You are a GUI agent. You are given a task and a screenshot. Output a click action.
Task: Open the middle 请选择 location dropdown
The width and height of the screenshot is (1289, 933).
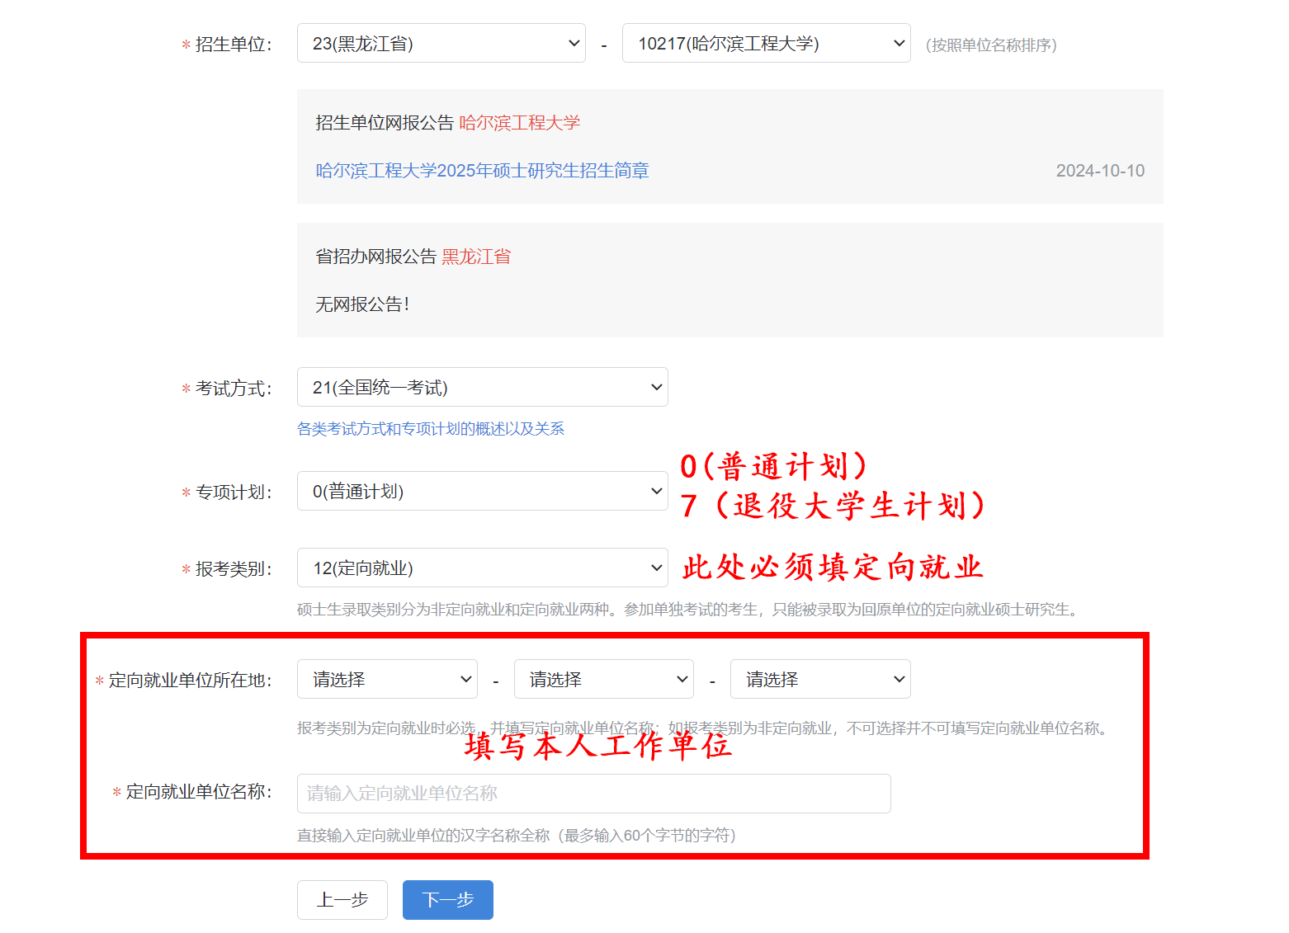coord(603,680)
